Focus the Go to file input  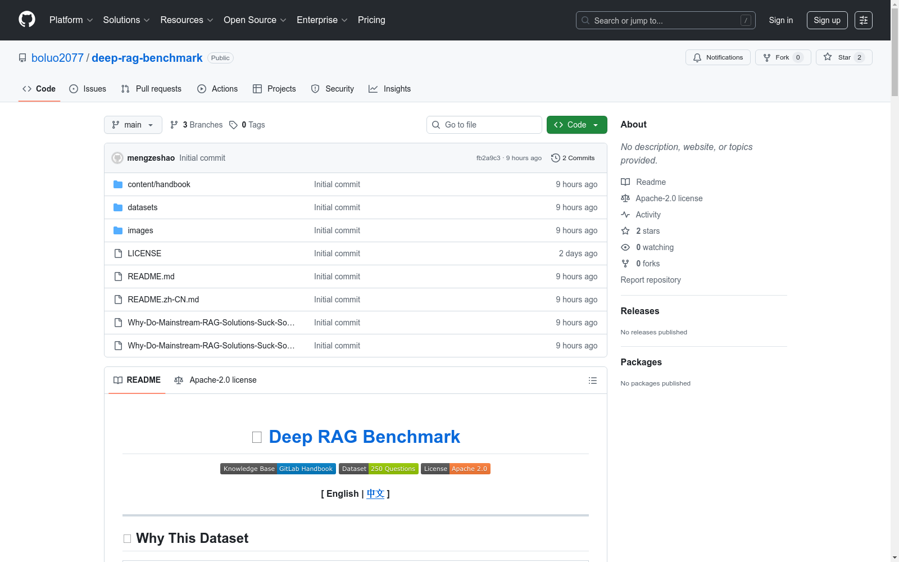[484, 125]
